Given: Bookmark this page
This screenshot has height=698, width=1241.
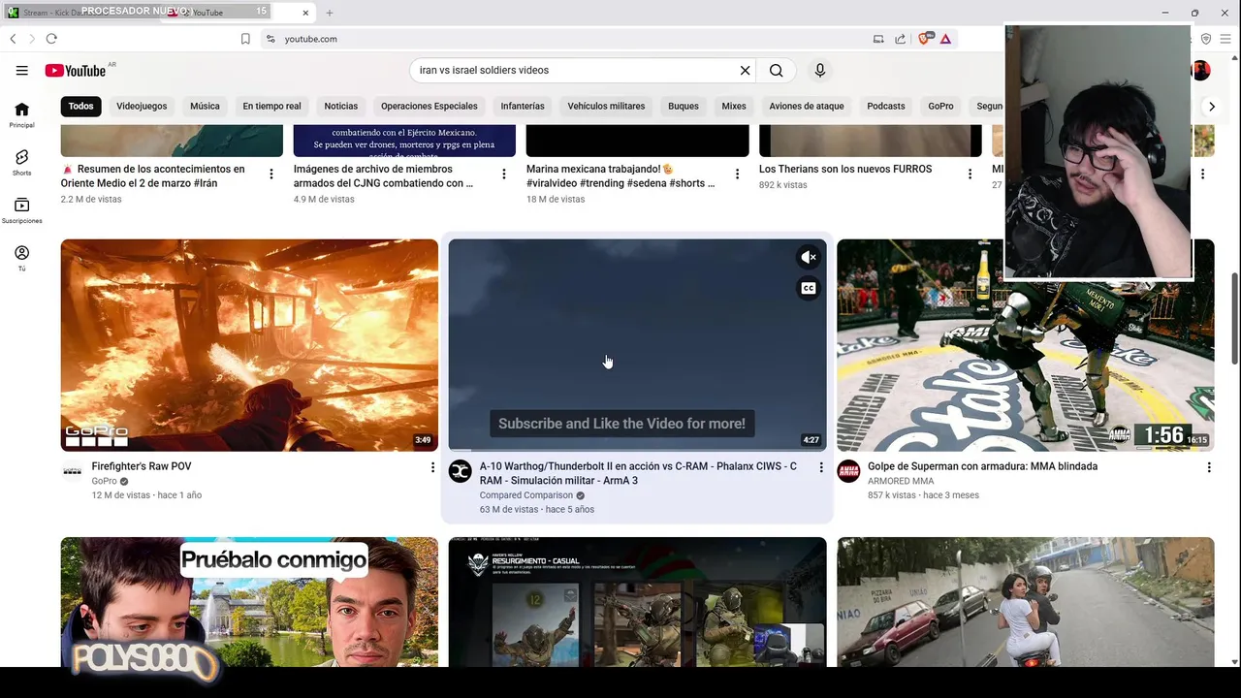Looking at the screenshot, I should tap(245, 39).
